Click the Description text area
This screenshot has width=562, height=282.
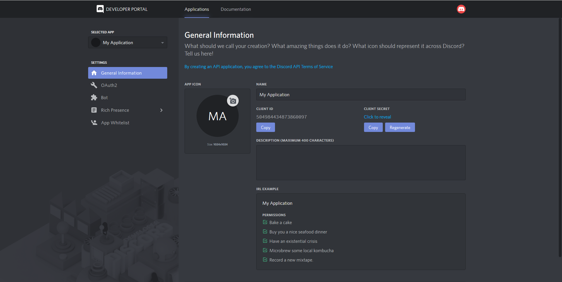pyautogui.click(x=361, y=163)
